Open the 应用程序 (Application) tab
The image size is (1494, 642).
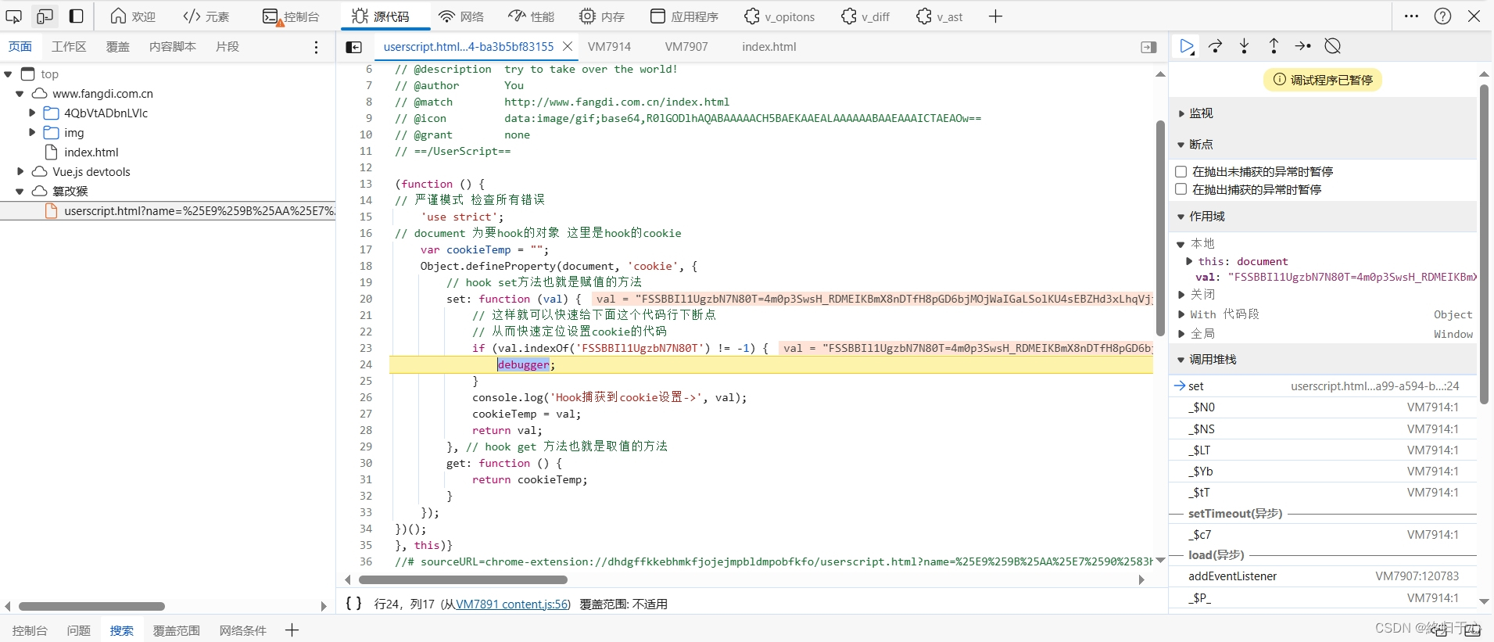tap(684, 16)
